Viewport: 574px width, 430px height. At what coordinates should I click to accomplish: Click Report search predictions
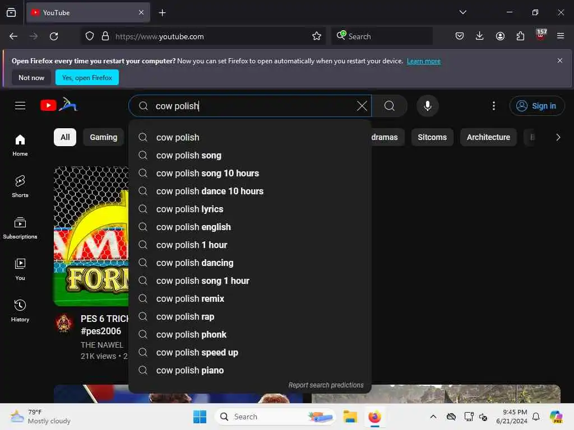tap(326, 385)
